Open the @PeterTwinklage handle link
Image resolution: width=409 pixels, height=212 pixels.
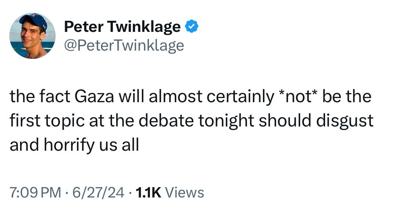pyautogui.click(x=124, y=45)
